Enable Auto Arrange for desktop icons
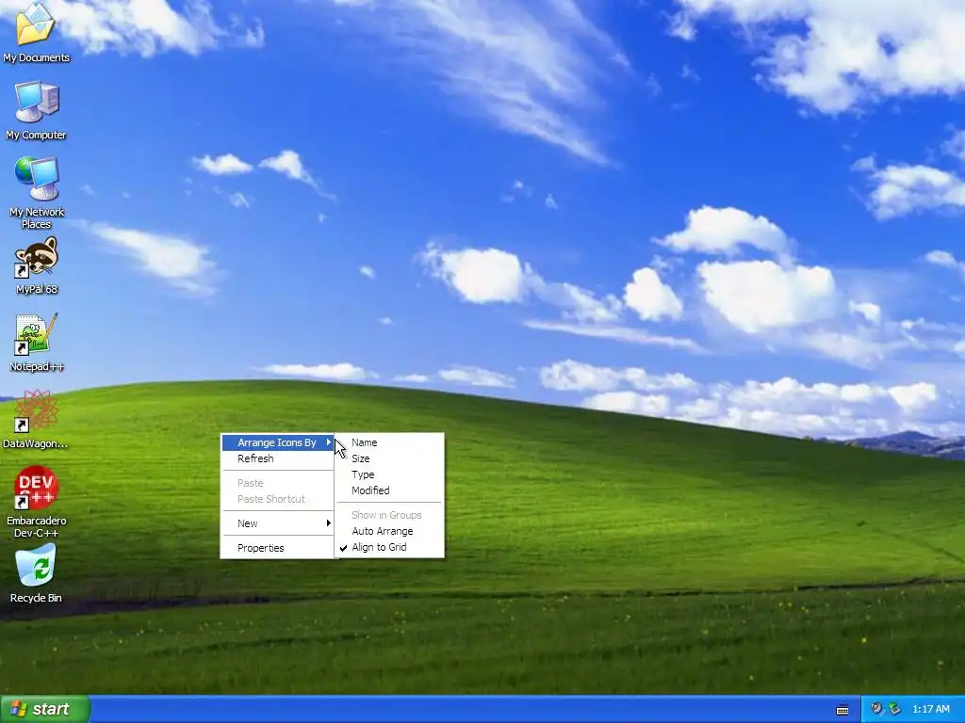Image resolution: width=965 pixels, height=723 pixels. click(389, 531)
